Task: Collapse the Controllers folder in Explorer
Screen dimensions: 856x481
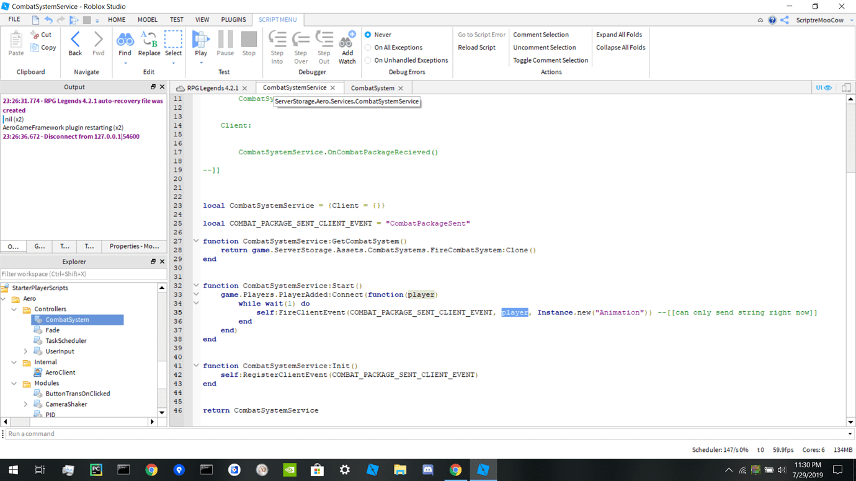Action: [14, 309]
